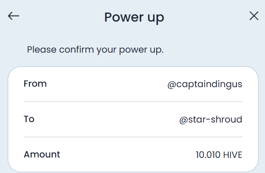Image resolution: width=265 pixels, height=173 pixels.
Task: Click the word "confirm" in the prompt
Action: coord(76,50)
